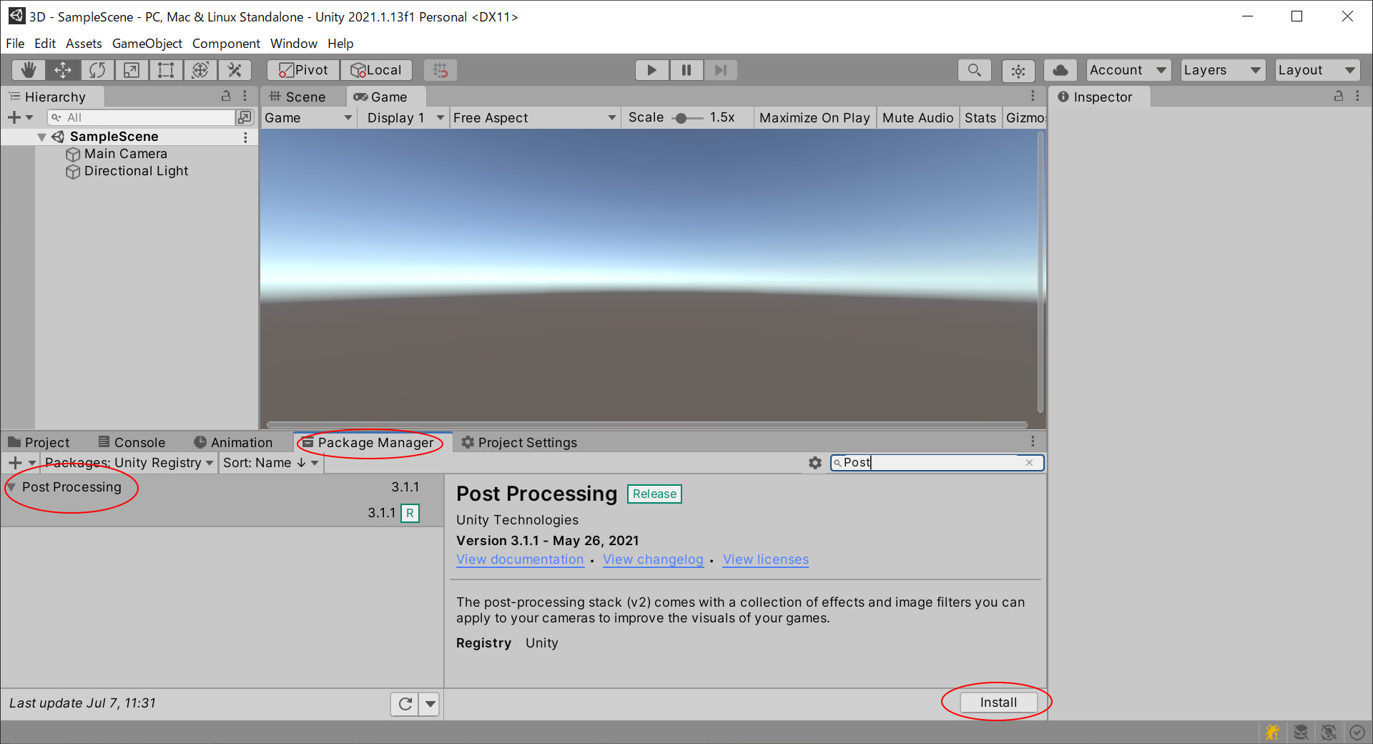Image resolution: width=1373 pixels, height=744 pixels.
Task: Open Packages: Unity Registry dropdown
Action: pos(129,463)
